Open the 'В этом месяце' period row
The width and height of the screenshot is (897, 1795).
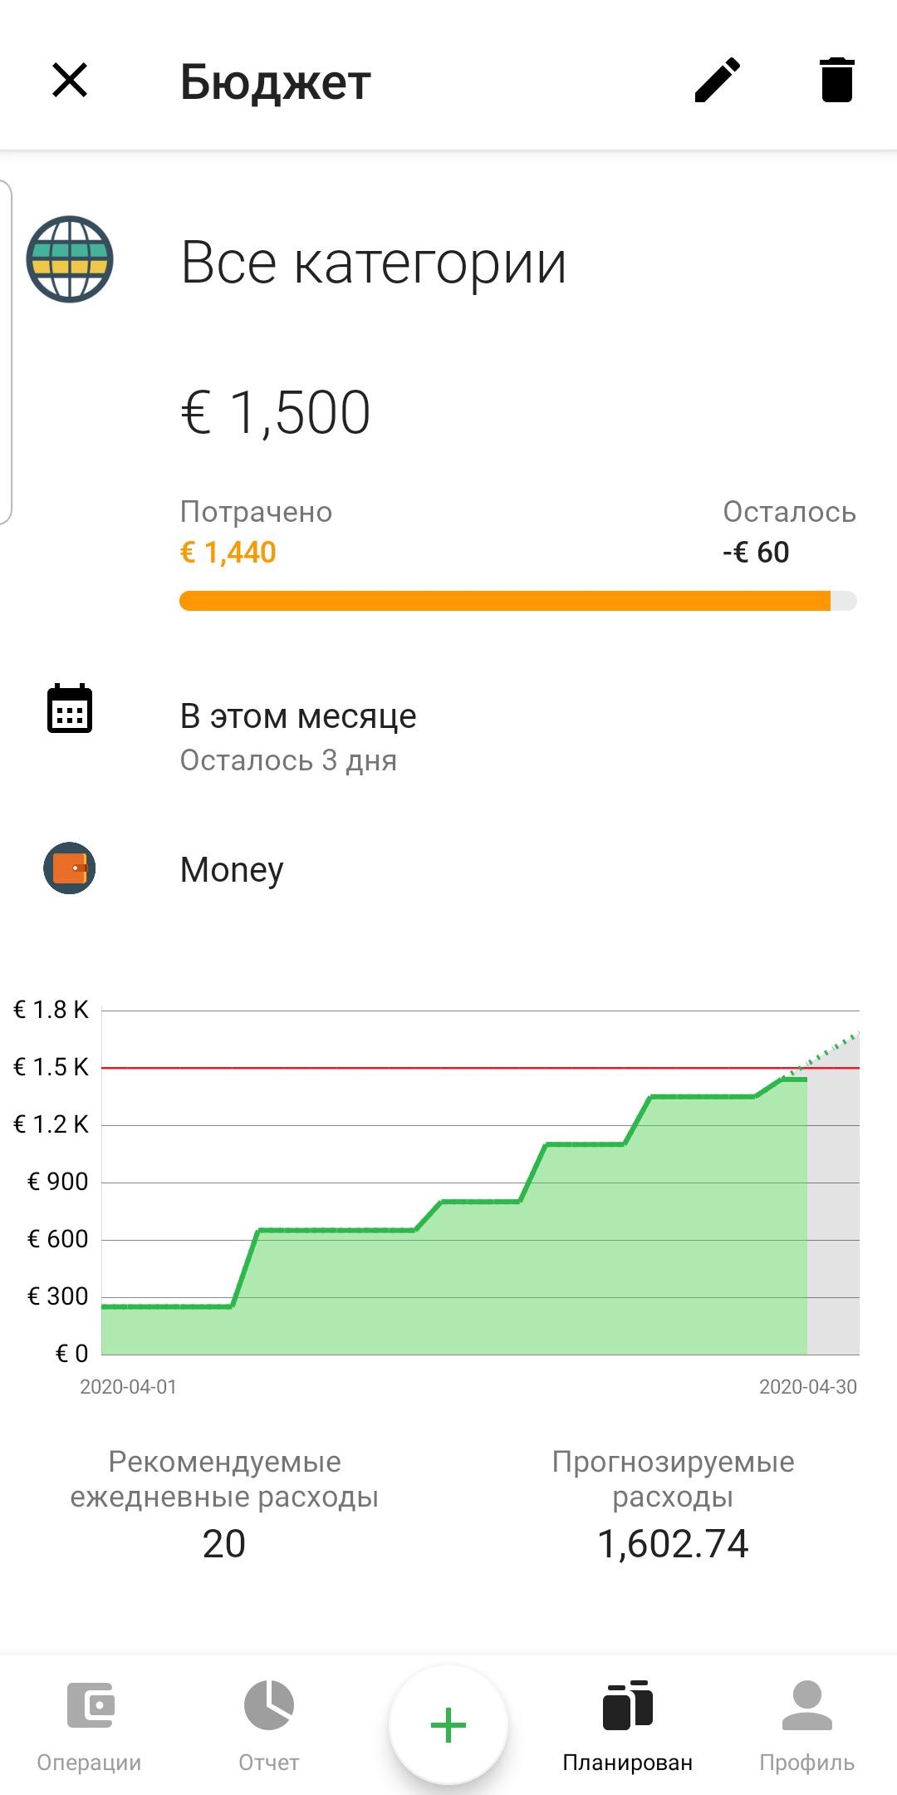[298, 735]
